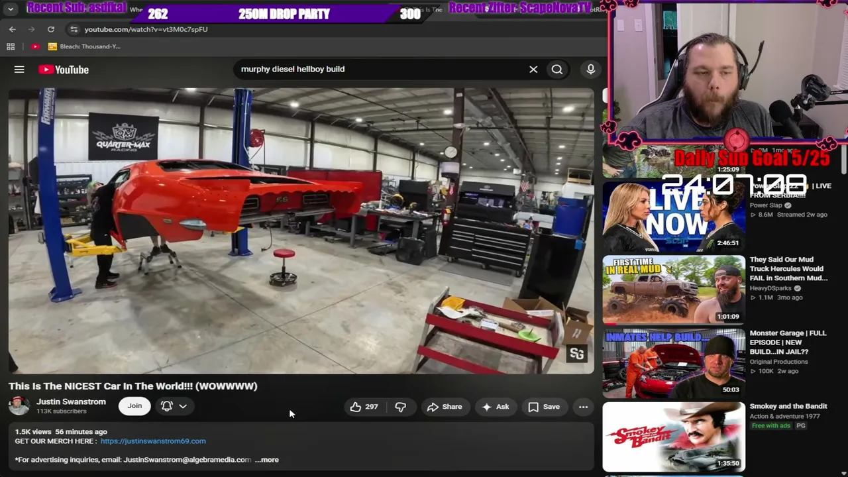Share this video
848x477 pixels.
pyautogui.click(x=445, y=407)
